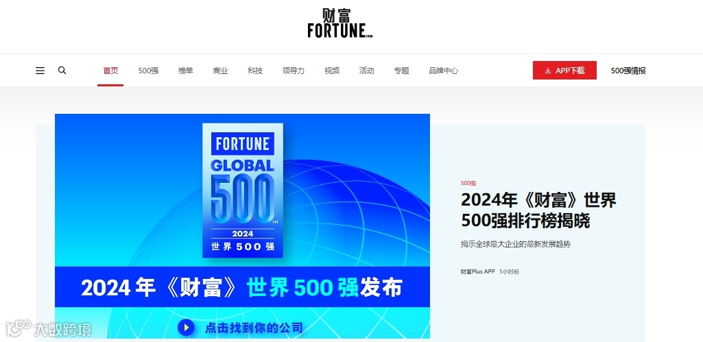Click the subtitle 揭示全球最大企业的最新发展趋势
Viewport: 703px width, 342px height.
point(516,244)
